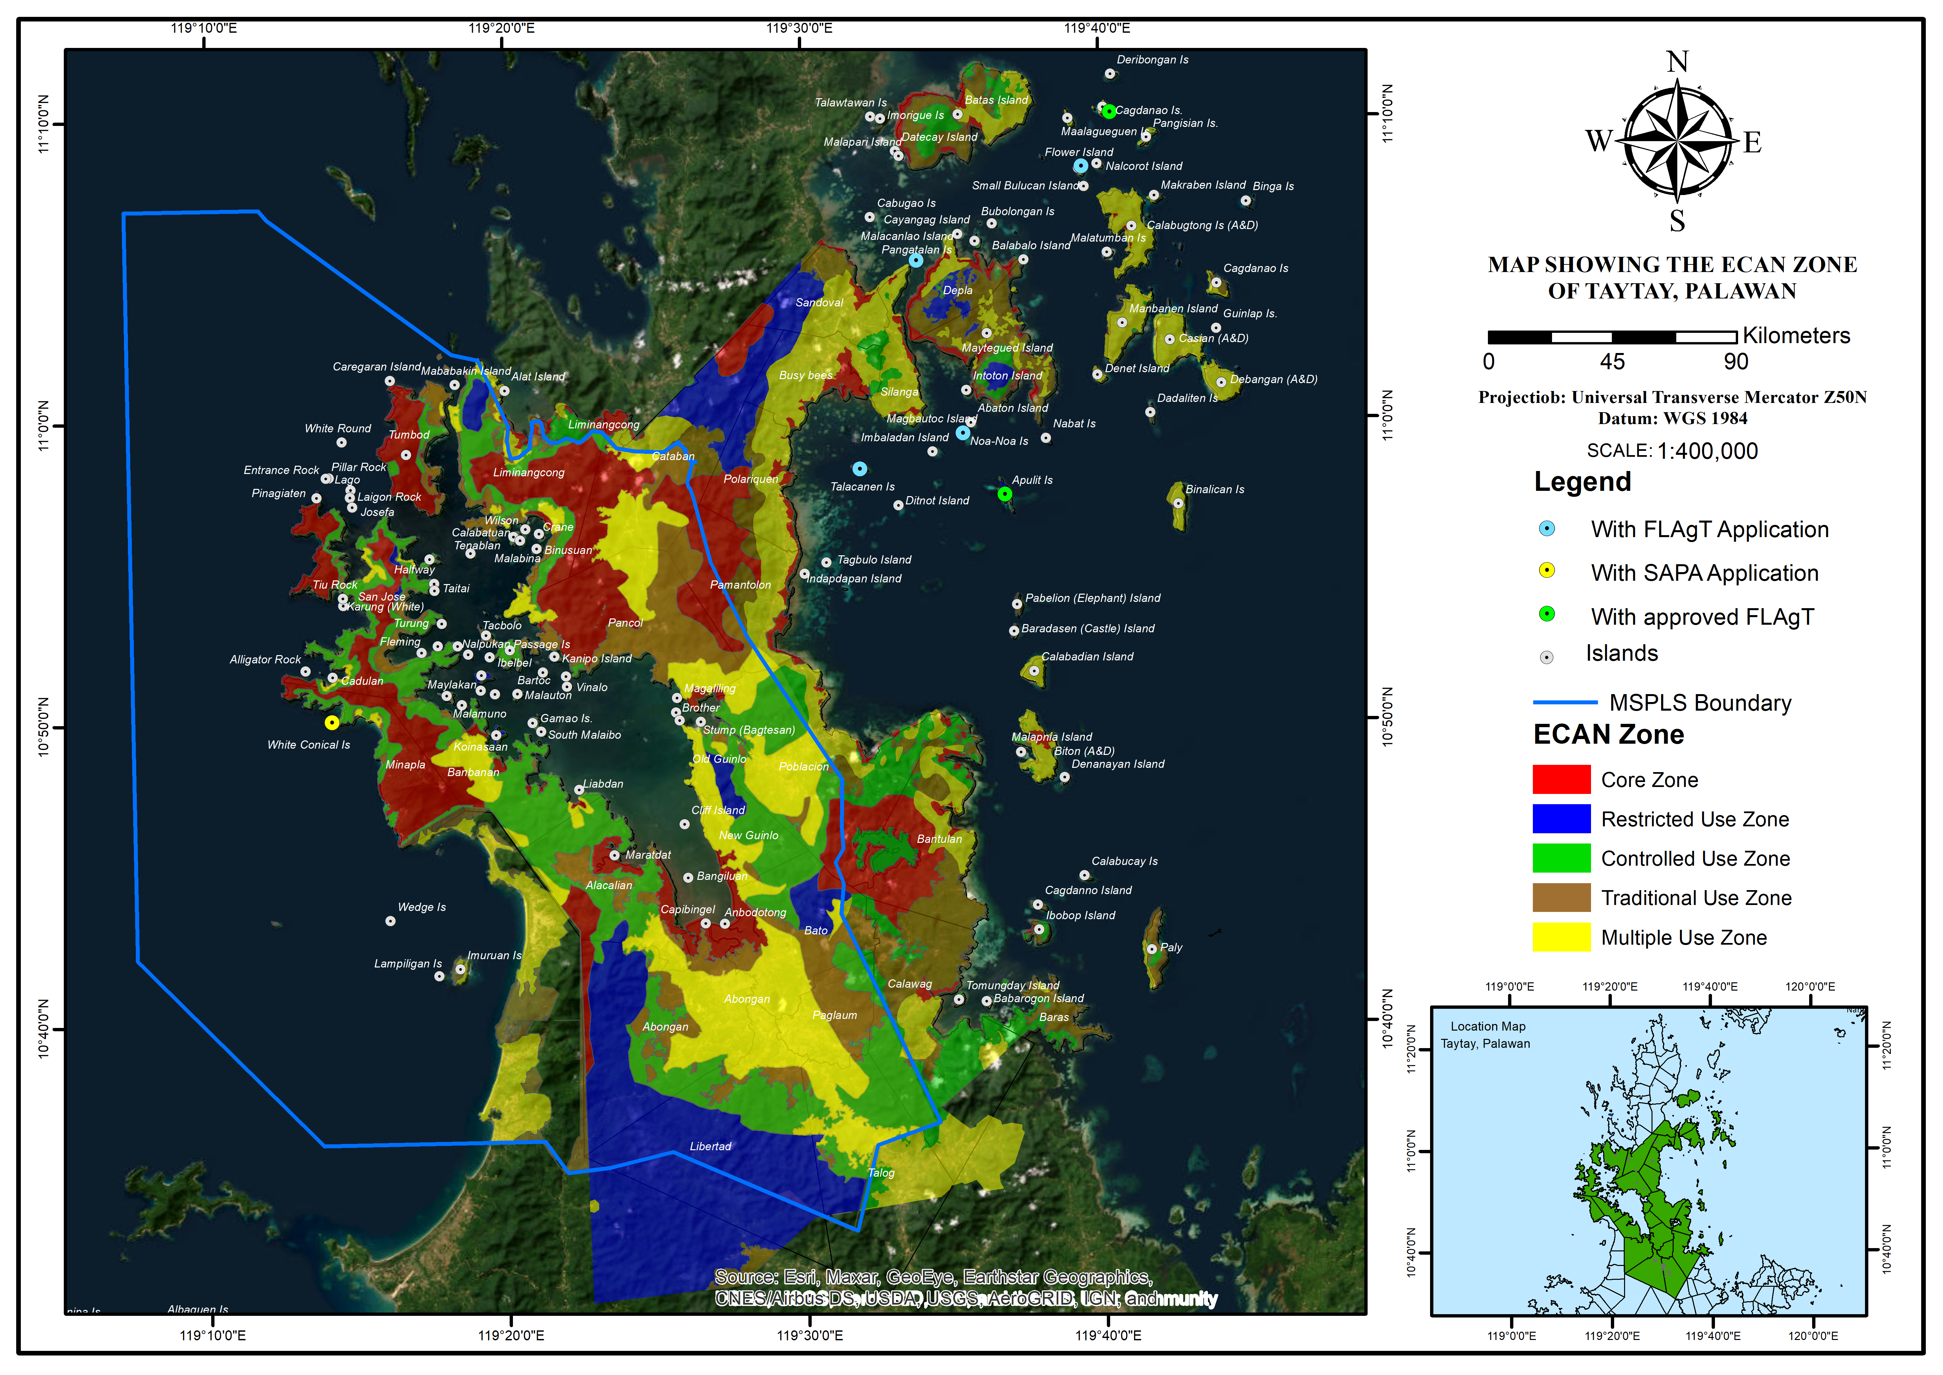Click the Pabelion (Elephant) Island label
1943x1375 pixels.
1092,598
